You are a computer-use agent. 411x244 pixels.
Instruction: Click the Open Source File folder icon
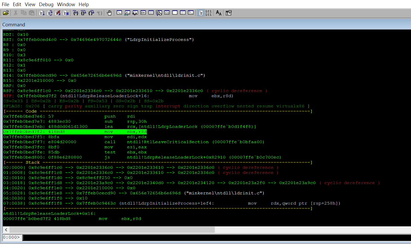tap(6, 13)
